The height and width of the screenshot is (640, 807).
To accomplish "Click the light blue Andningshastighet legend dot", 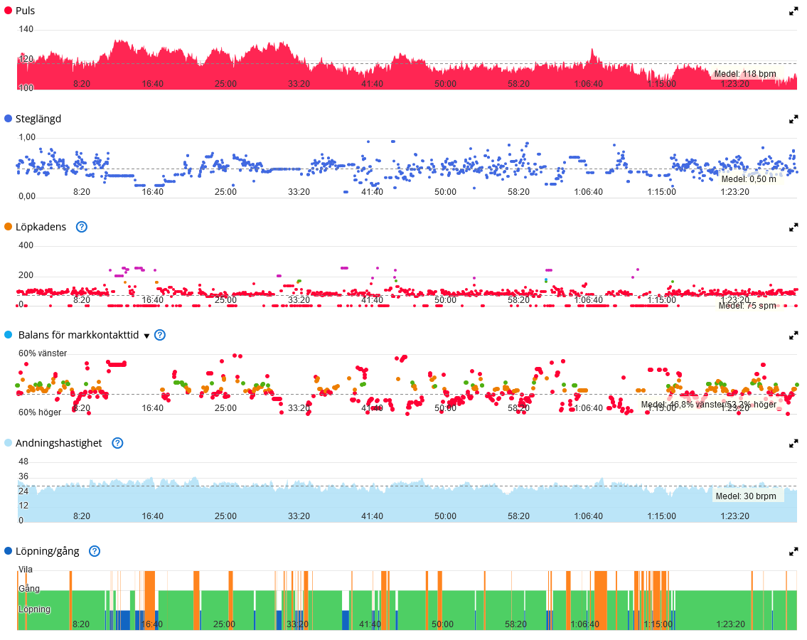I will pos(9,443).
